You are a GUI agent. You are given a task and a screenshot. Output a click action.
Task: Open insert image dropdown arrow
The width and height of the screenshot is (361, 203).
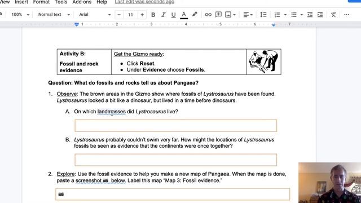click(x=235, y=15)
